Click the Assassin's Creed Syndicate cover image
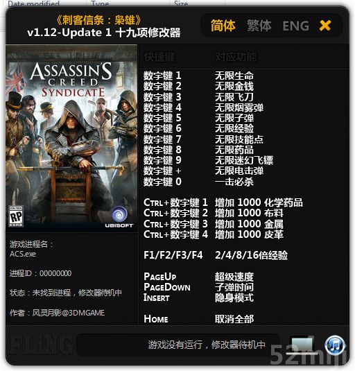This screenshot has width=355, height=371. click(x=71, y=139)
